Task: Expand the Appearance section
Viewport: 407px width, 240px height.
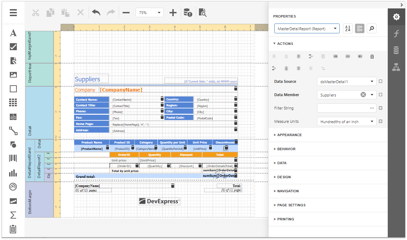Action: 289,135
